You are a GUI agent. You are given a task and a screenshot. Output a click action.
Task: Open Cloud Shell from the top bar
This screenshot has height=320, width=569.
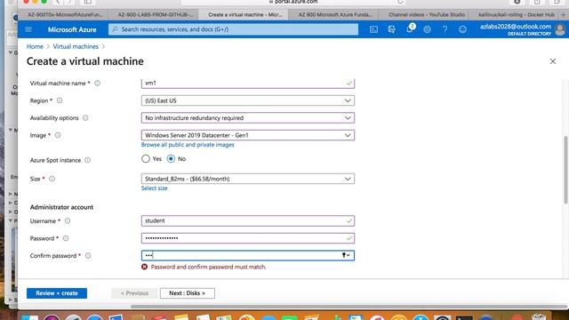pos(373,29)
